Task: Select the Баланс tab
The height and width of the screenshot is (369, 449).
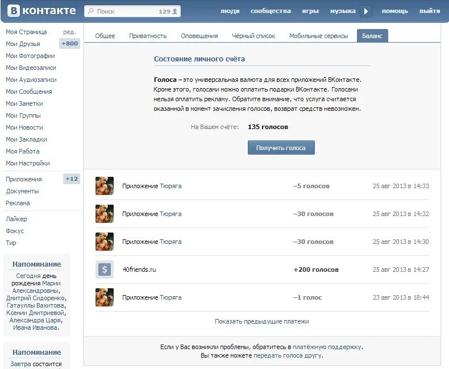Action: point(372,36)
